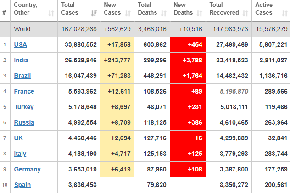Select Turkey total deaths 46,071
Image resolution: width=290 pixels, height=193 pixels.
tap(156, 107)
